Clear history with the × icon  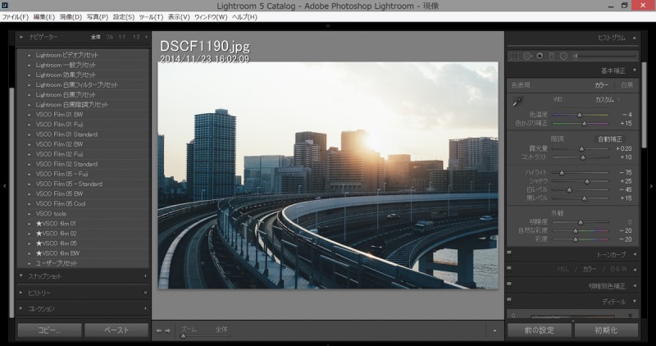coord(145,293)
